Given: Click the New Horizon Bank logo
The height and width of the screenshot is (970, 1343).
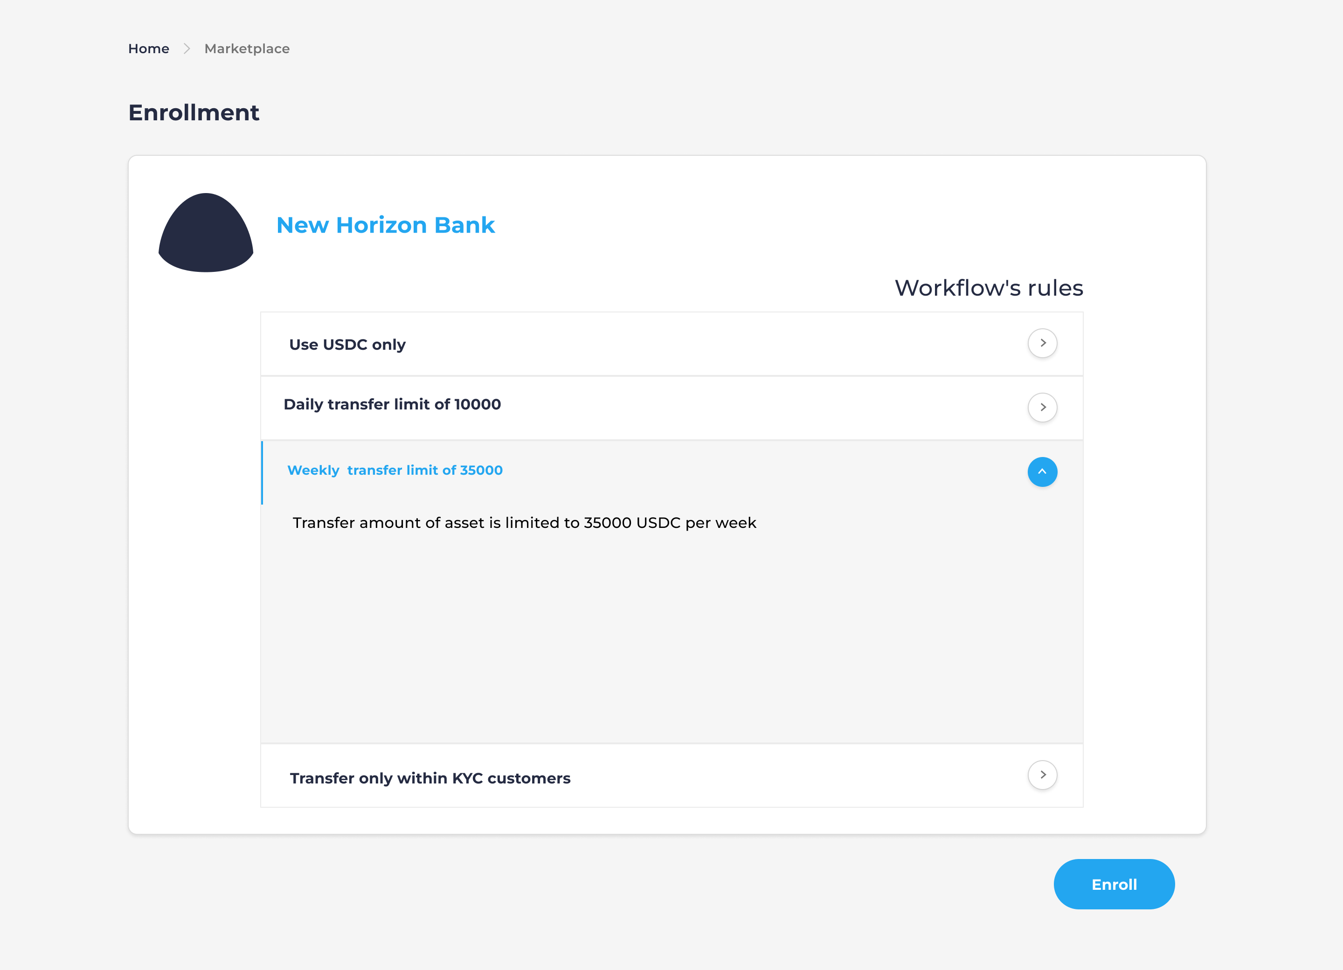Looking at the screenshot, I should [x=206, y=233].
